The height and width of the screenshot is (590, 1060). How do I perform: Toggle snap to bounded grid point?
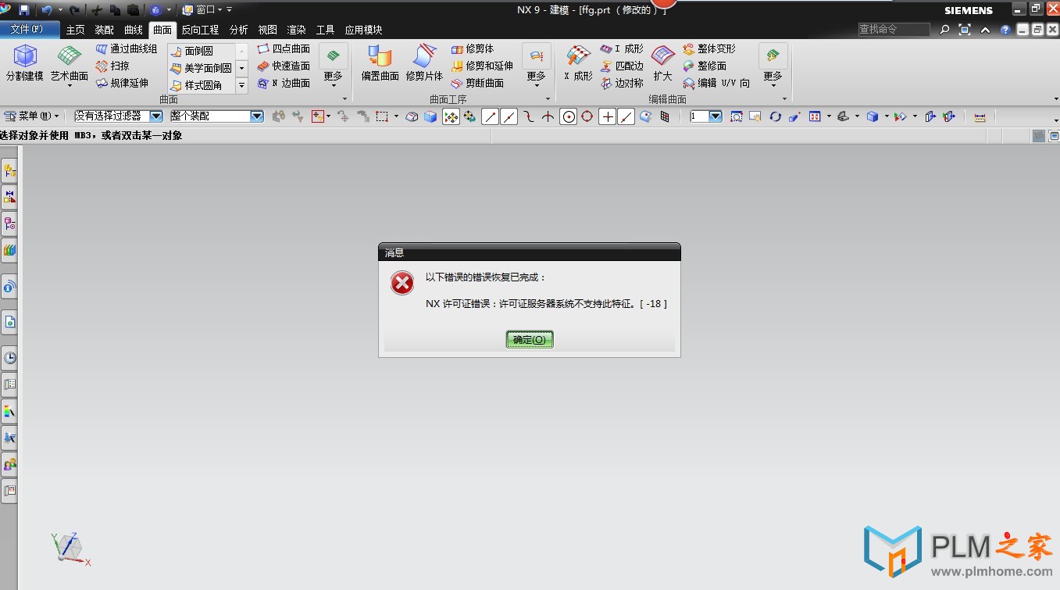click(665, 116)
